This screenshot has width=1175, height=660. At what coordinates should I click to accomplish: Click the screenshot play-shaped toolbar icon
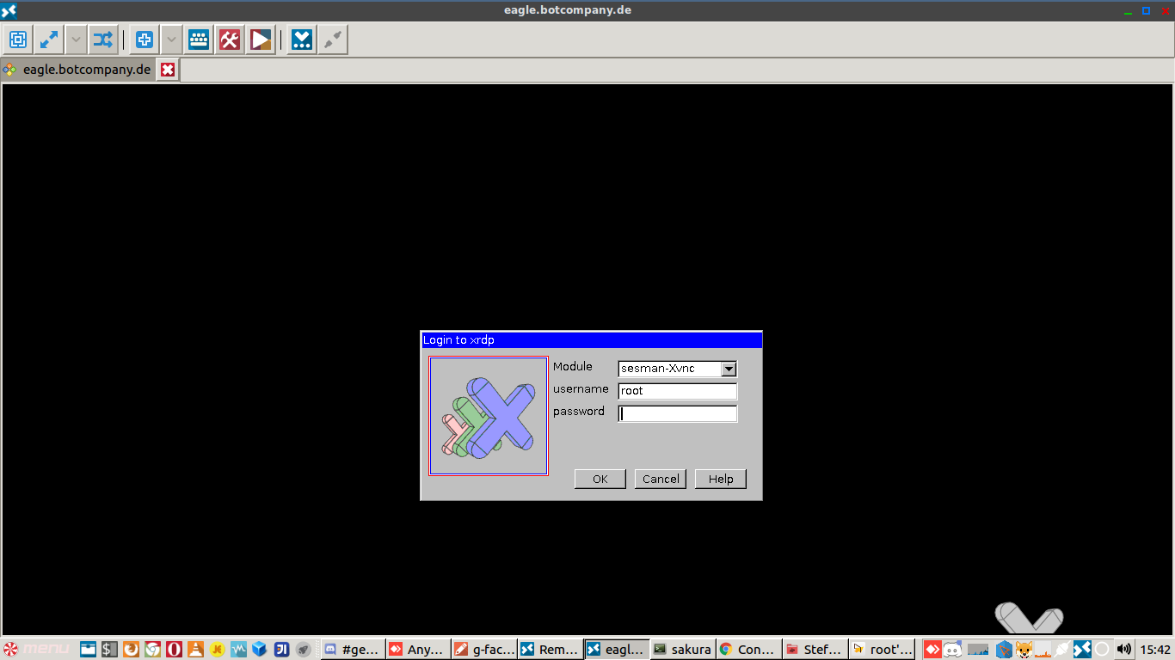click(x=261, y=40)
